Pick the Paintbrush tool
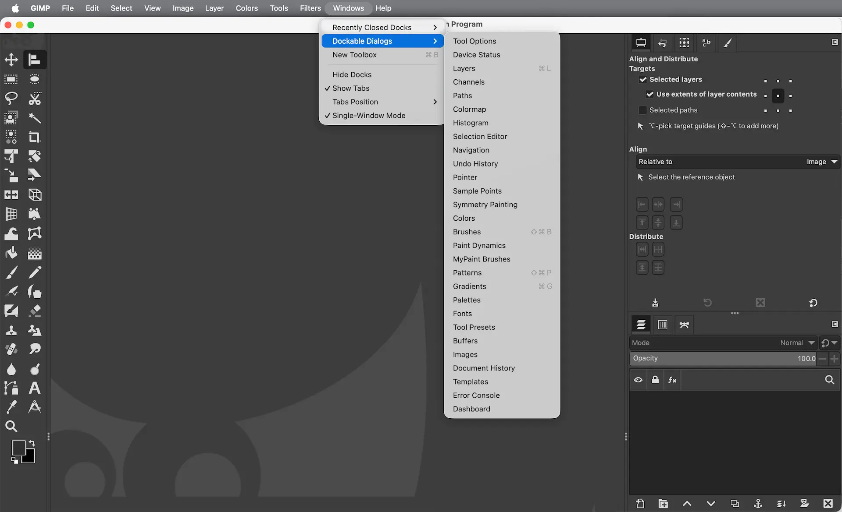The height and width of the screenshot is (512, 842). point(11,272)
